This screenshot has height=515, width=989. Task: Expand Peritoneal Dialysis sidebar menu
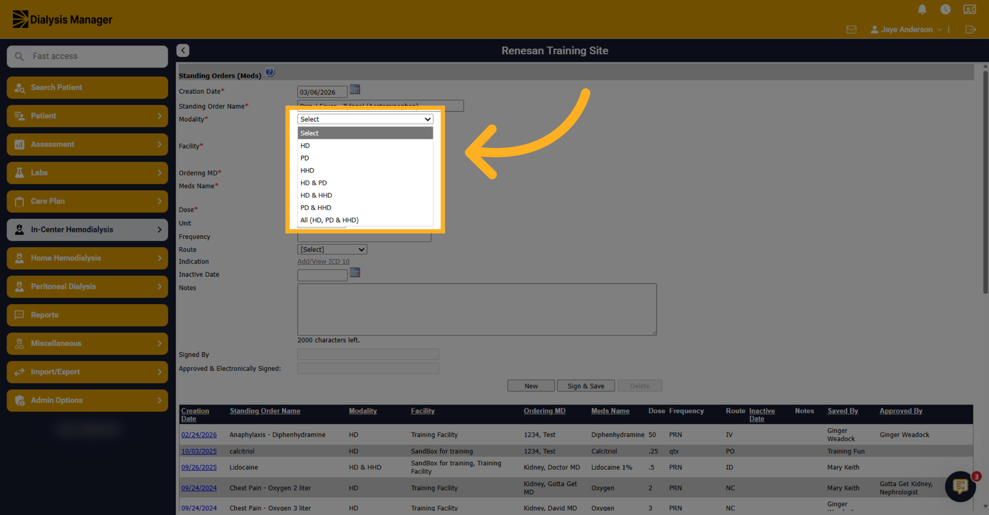pyautogui.click(x=87, y=286)
